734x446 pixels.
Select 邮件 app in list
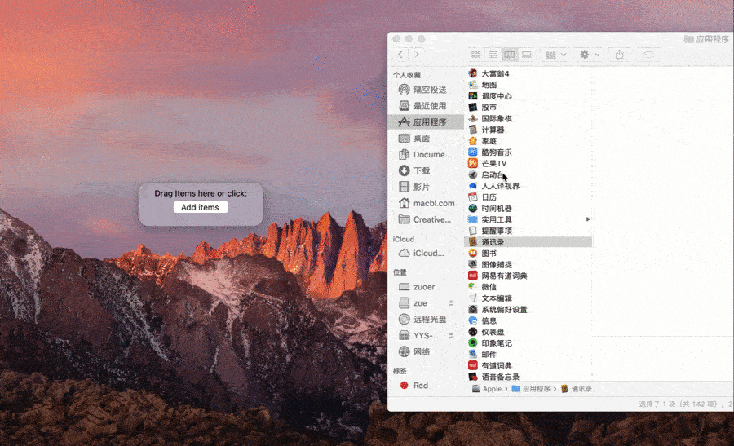pos(529,355)
